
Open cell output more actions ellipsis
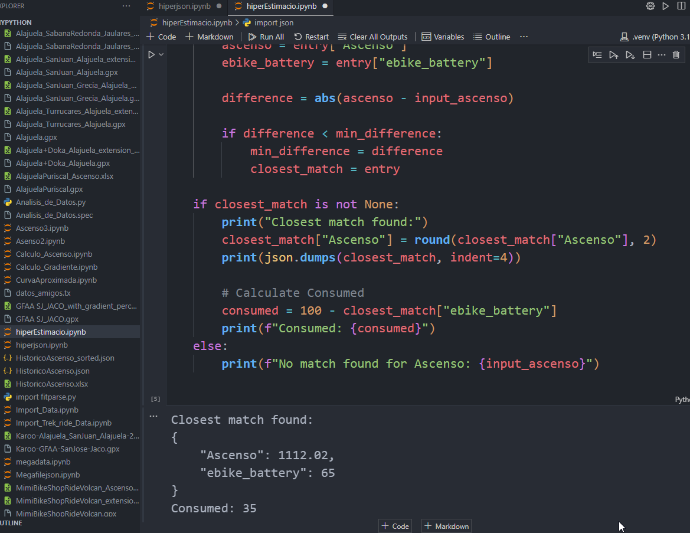pyautogui.click(x=153, y=416)
